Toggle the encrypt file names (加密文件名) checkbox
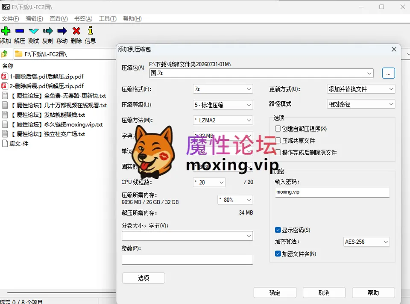410x304 pixels. (x=278, y=254)
